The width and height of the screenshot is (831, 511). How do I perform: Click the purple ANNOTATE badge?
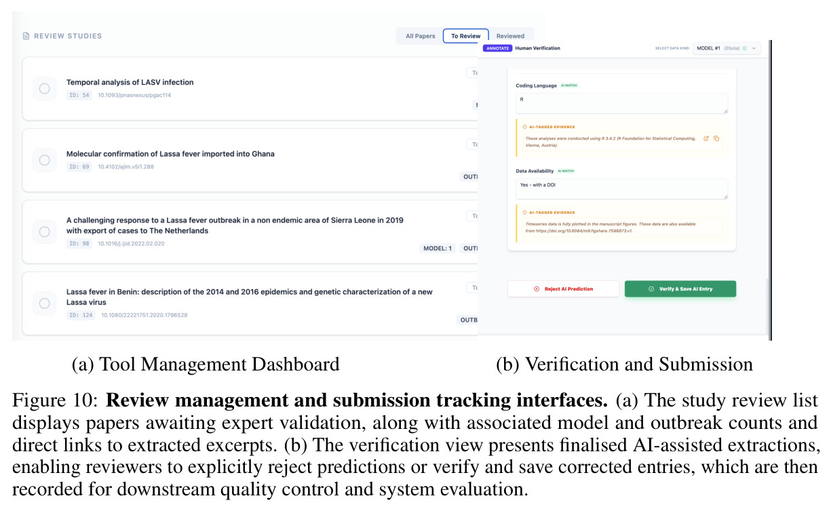pos(497,48)
